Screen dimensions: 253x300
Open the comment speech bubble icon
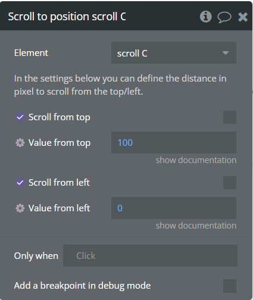(x=224, y=17)
